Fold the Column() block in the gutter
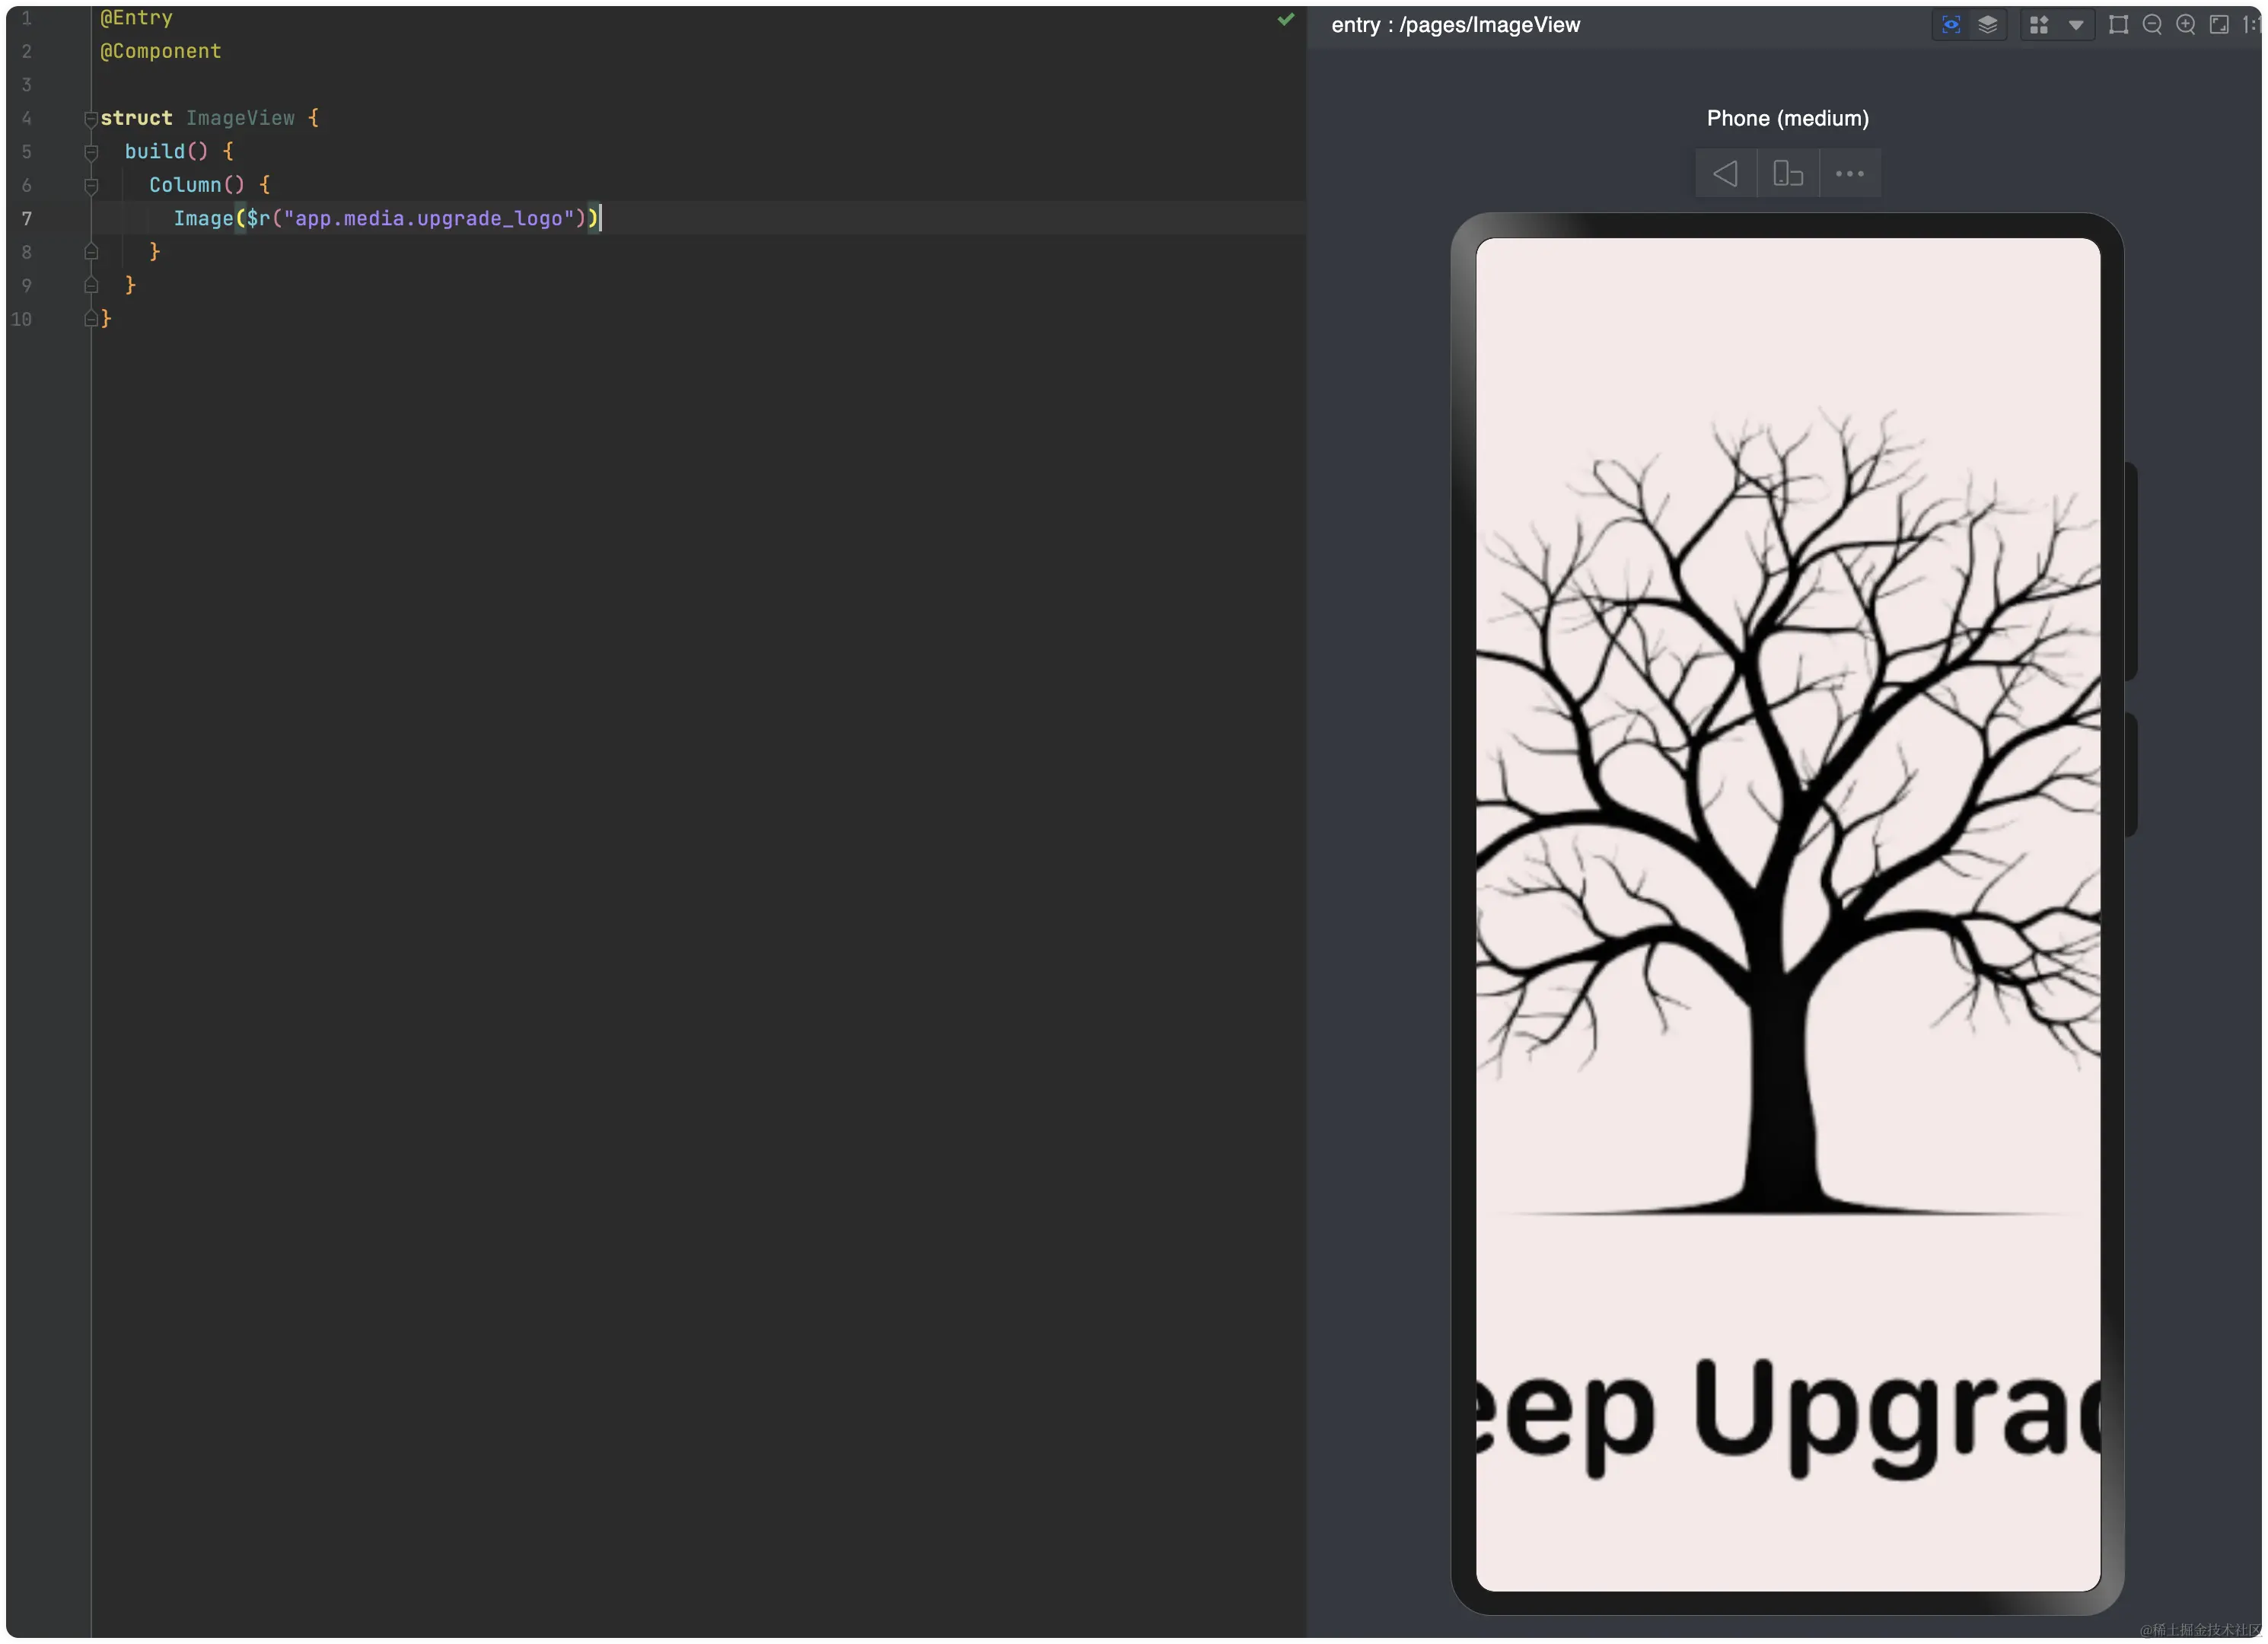The height and width of the screenshot is (1644, 2268). pos(91,186)
